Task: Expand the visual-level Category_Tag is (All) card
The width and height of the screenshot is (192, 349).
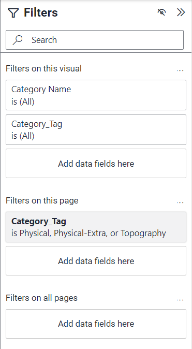Action: (96, 130)
